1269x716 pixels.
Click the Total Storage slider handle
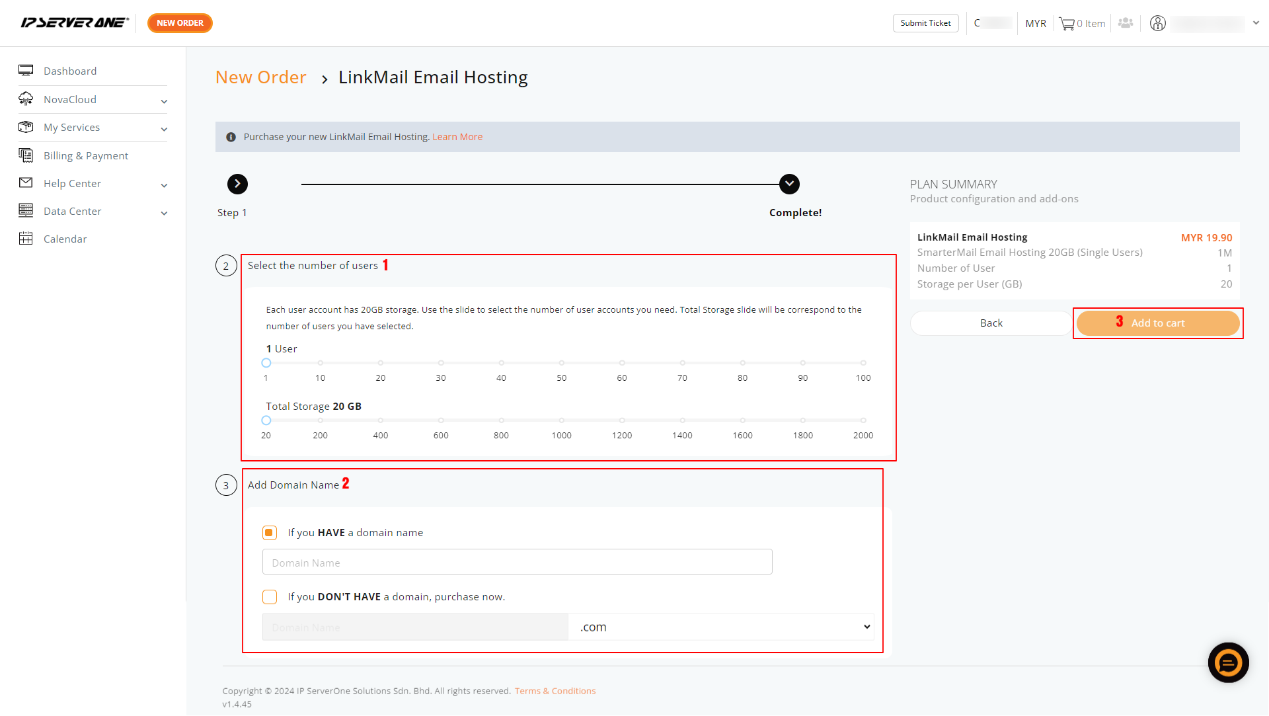(266, 420)
